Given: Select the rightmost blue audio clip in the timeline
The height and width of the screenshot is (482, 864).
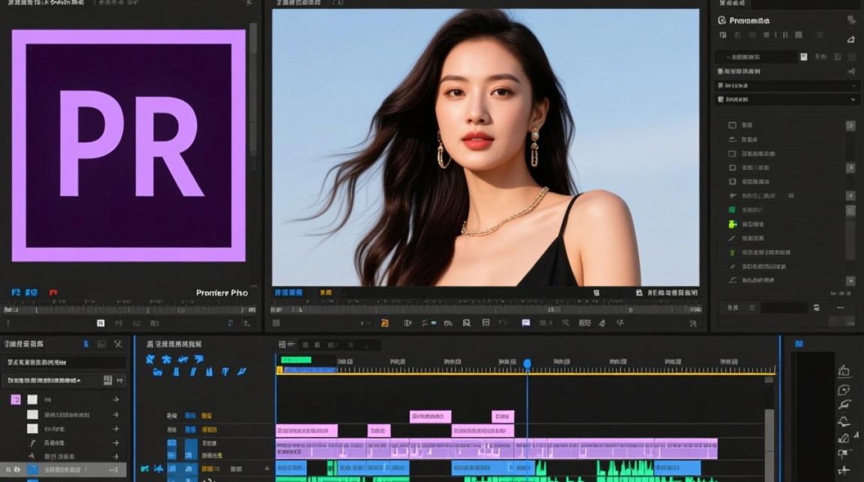Looking at the screenshot, I should coord(676,468).
